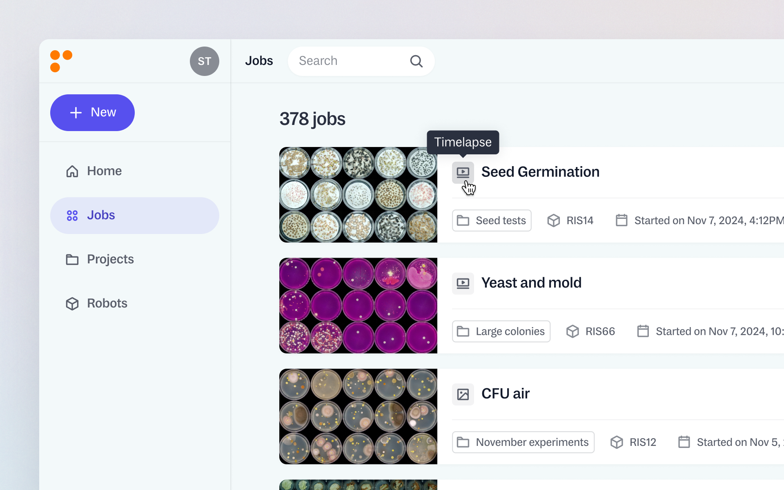Click the Projects icon in sidebar

pyautogui.click(x=72, y=259)
